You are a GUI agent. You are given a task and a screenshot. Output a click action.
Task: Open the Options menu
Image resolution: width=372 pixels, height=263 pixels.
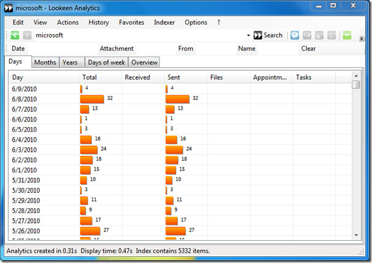point(196,22)
